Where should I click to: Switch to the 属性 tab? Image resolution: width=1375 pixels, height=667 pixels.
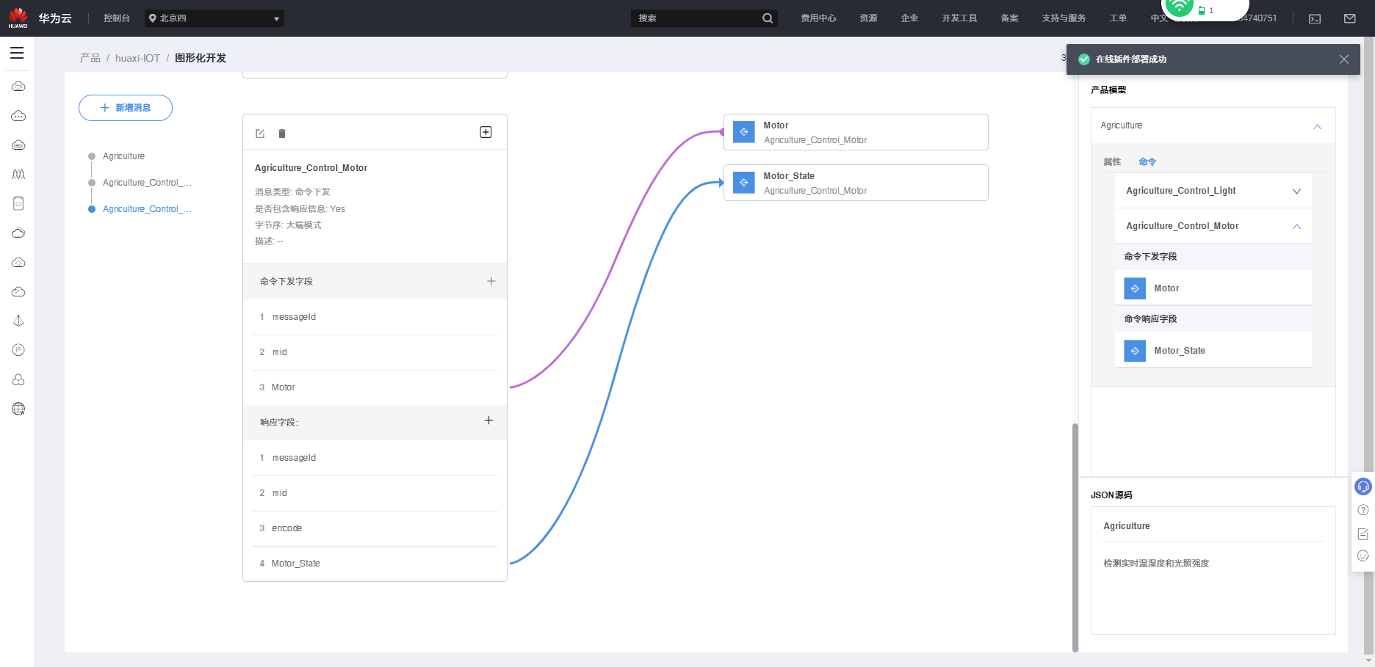tap(1112, 161)
